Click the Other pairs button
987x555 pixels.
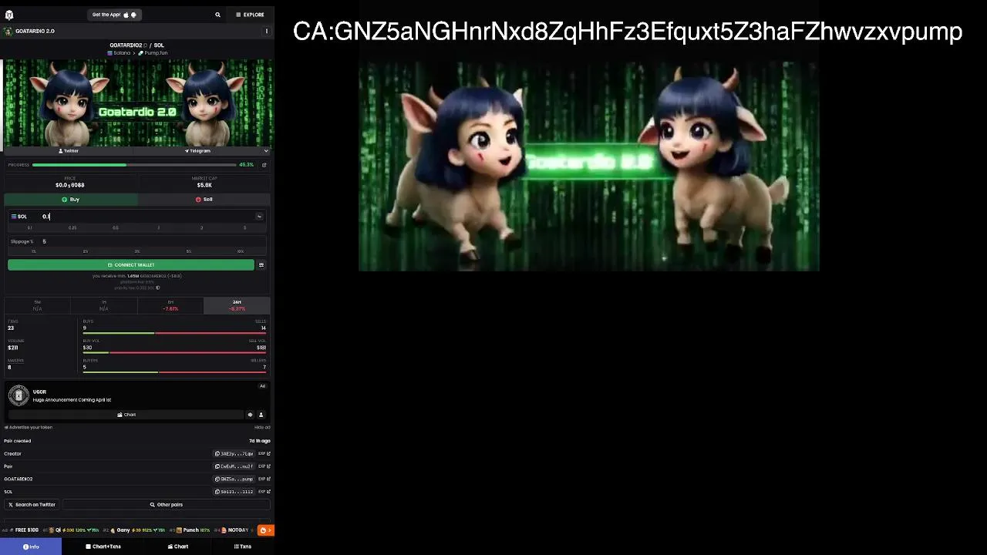(x=167, y=505)
